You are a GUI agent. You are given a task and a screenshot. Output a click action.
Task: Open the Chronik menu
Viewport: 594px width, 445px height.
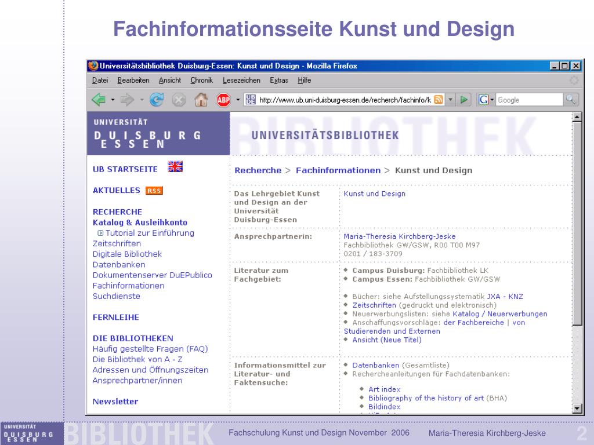(x=201, y=80)
